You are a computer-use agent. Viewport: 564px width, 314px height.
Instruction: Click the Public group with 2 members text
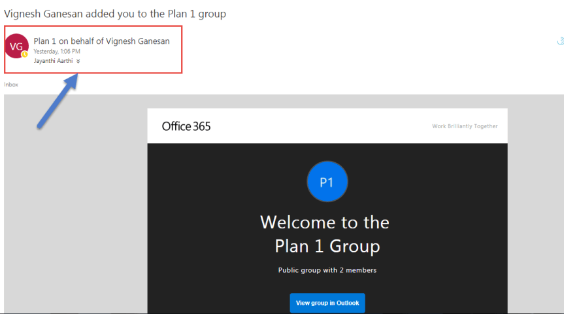tap(327, 270)
